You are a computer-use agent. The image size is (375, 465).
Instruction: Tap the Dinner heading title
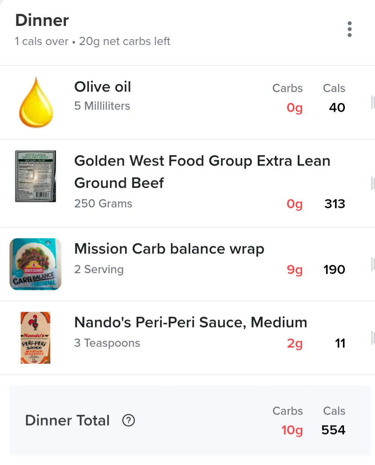pos(42,20)
